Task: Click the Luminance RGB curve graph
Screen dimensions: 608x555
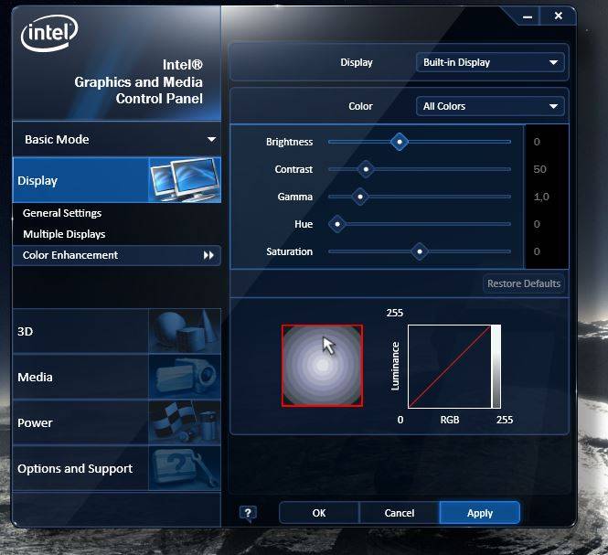Action: pos(450,367)
